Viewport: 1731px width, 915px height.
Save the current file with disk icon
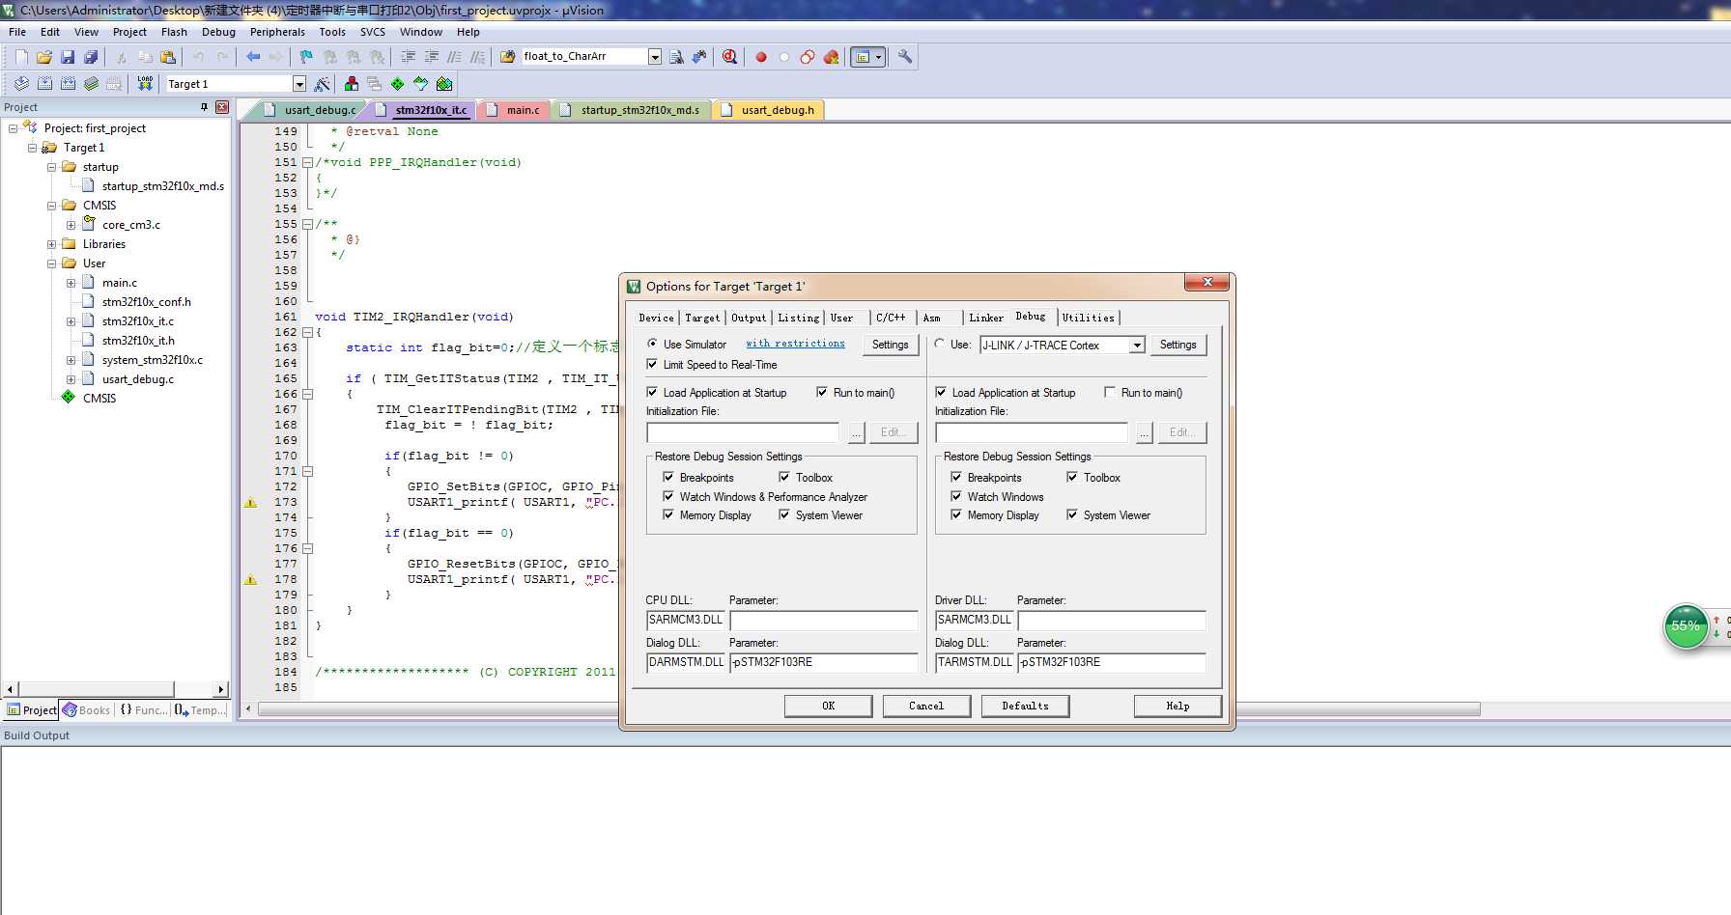[68, 57]
